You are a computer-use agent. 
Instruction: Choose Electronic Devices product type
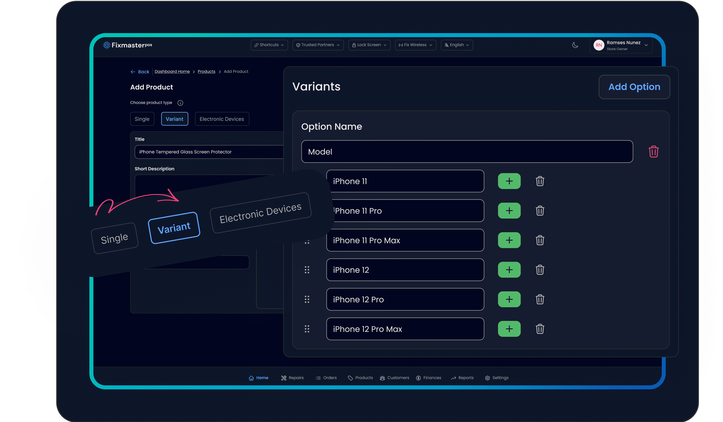[222, 119]
